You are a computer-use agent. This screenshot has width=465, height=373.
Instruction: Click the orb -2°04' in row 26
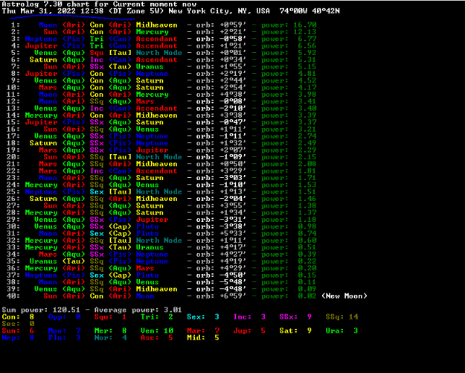233,199
